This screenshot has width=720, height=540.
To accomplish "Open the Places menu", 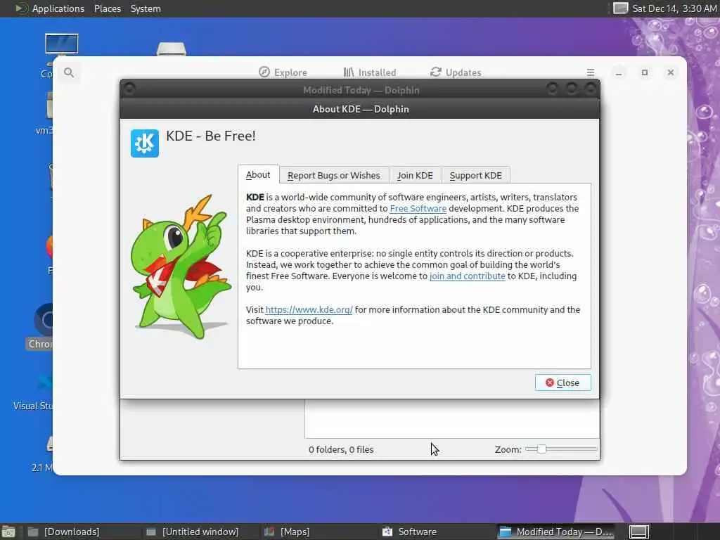I will tap(108, 8).
